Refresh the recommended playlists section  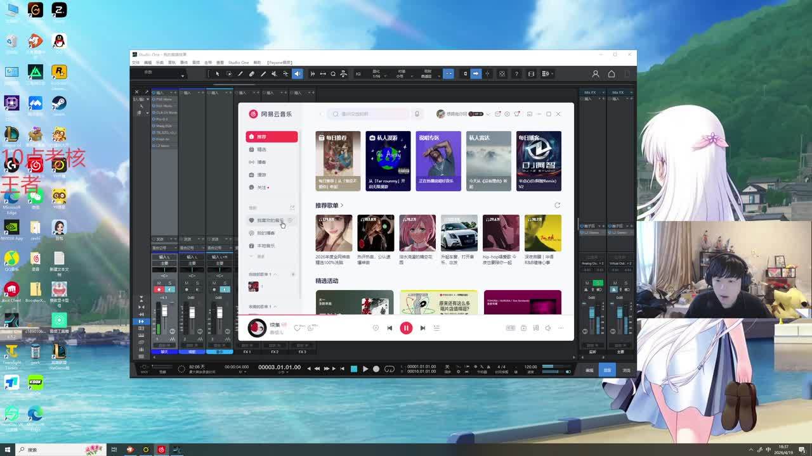point(557,205)
